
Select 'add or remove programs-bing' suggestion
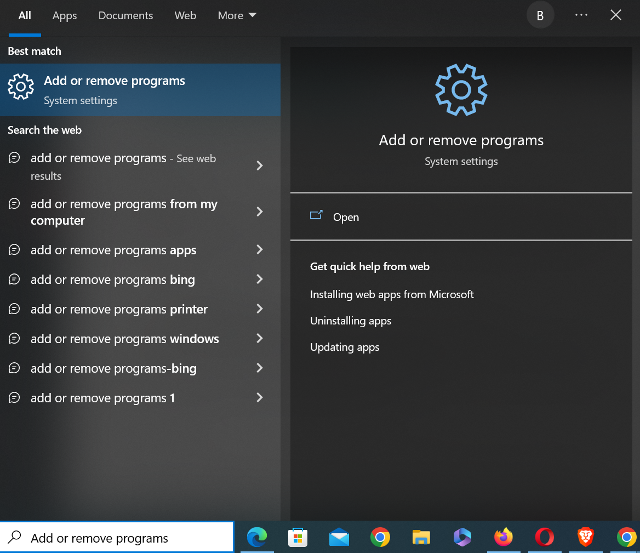tap(140, 368)
